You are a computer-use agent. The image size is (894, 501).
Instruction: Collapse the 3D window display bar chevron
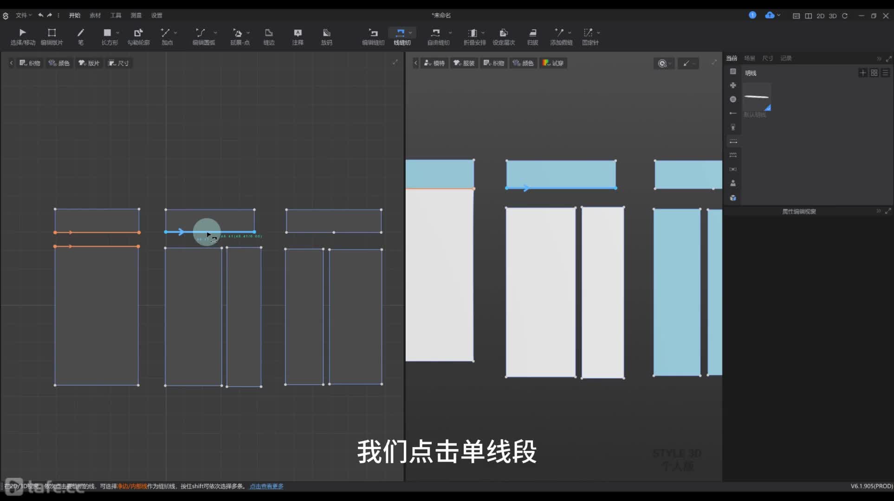(x=416, y=63)
